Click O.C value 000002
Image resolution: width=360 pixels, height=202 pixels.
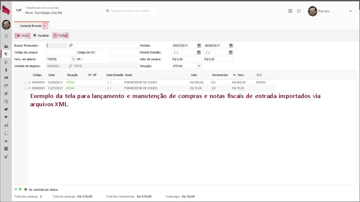pyautogui.click(x=261, y=82)
